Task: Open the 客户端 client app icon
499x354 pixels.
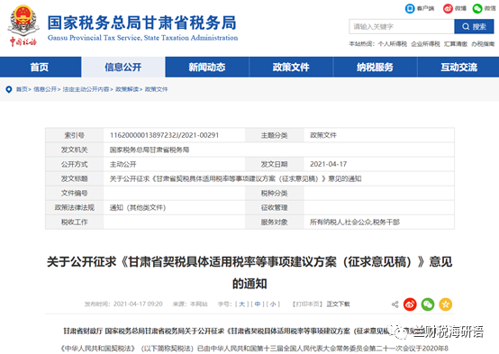Action: [x=410, y=8]
